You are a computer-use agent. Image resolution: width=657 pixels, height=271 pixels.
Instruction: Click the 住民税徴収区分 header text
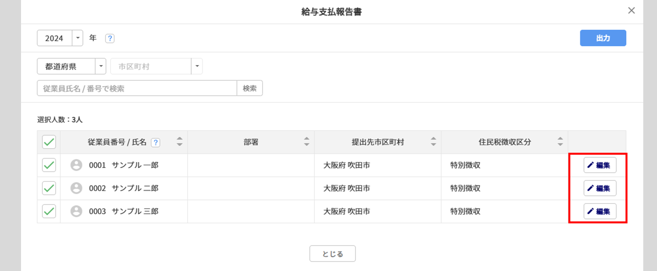[x=505, y=142]
